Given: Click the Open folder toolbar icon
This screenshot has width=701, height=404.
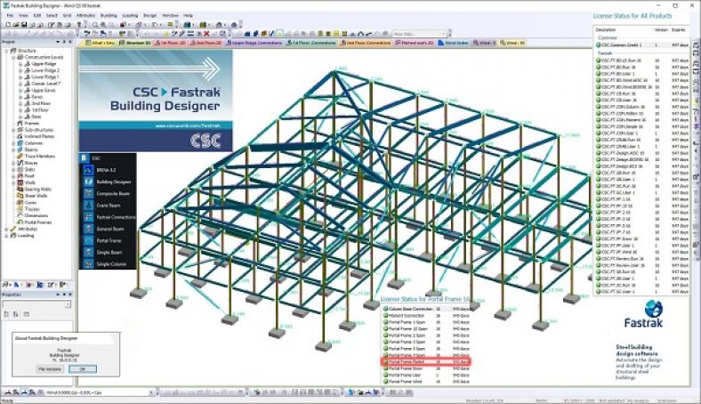Looking at the screenshot, I should coord(16,25).
